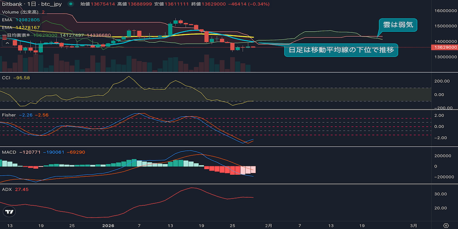Collapse the indicator legend with chevron arrow
458x229 pixels.
pos(6,43)
